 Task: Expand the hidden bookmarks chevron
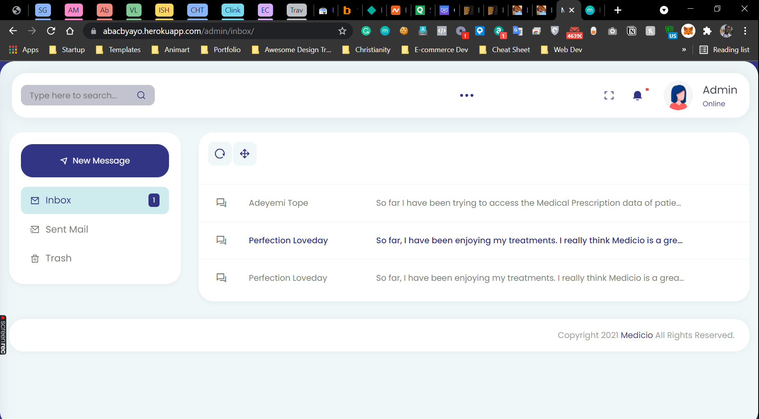tap(684, 50)
